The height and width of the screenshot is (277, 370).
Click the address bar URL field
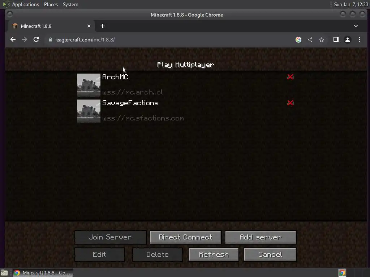(170, 40)
